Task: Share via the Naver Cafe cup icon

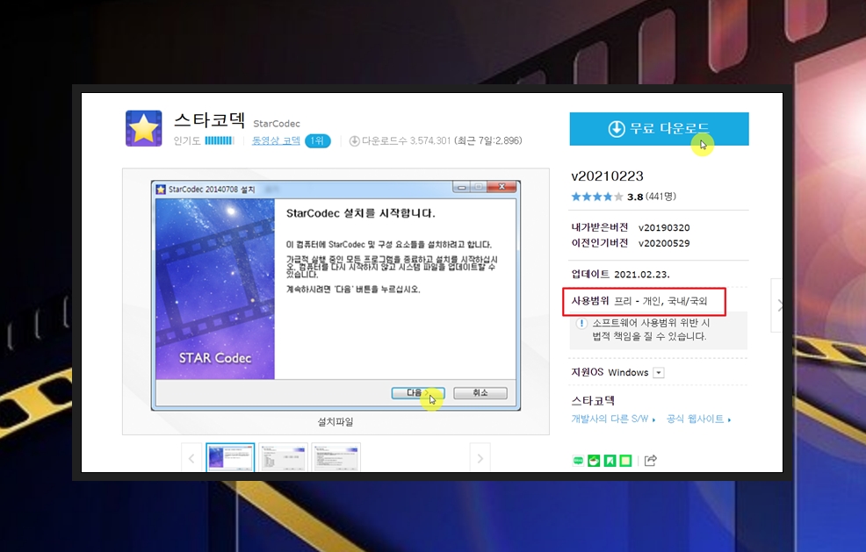Action: point(594,461)
